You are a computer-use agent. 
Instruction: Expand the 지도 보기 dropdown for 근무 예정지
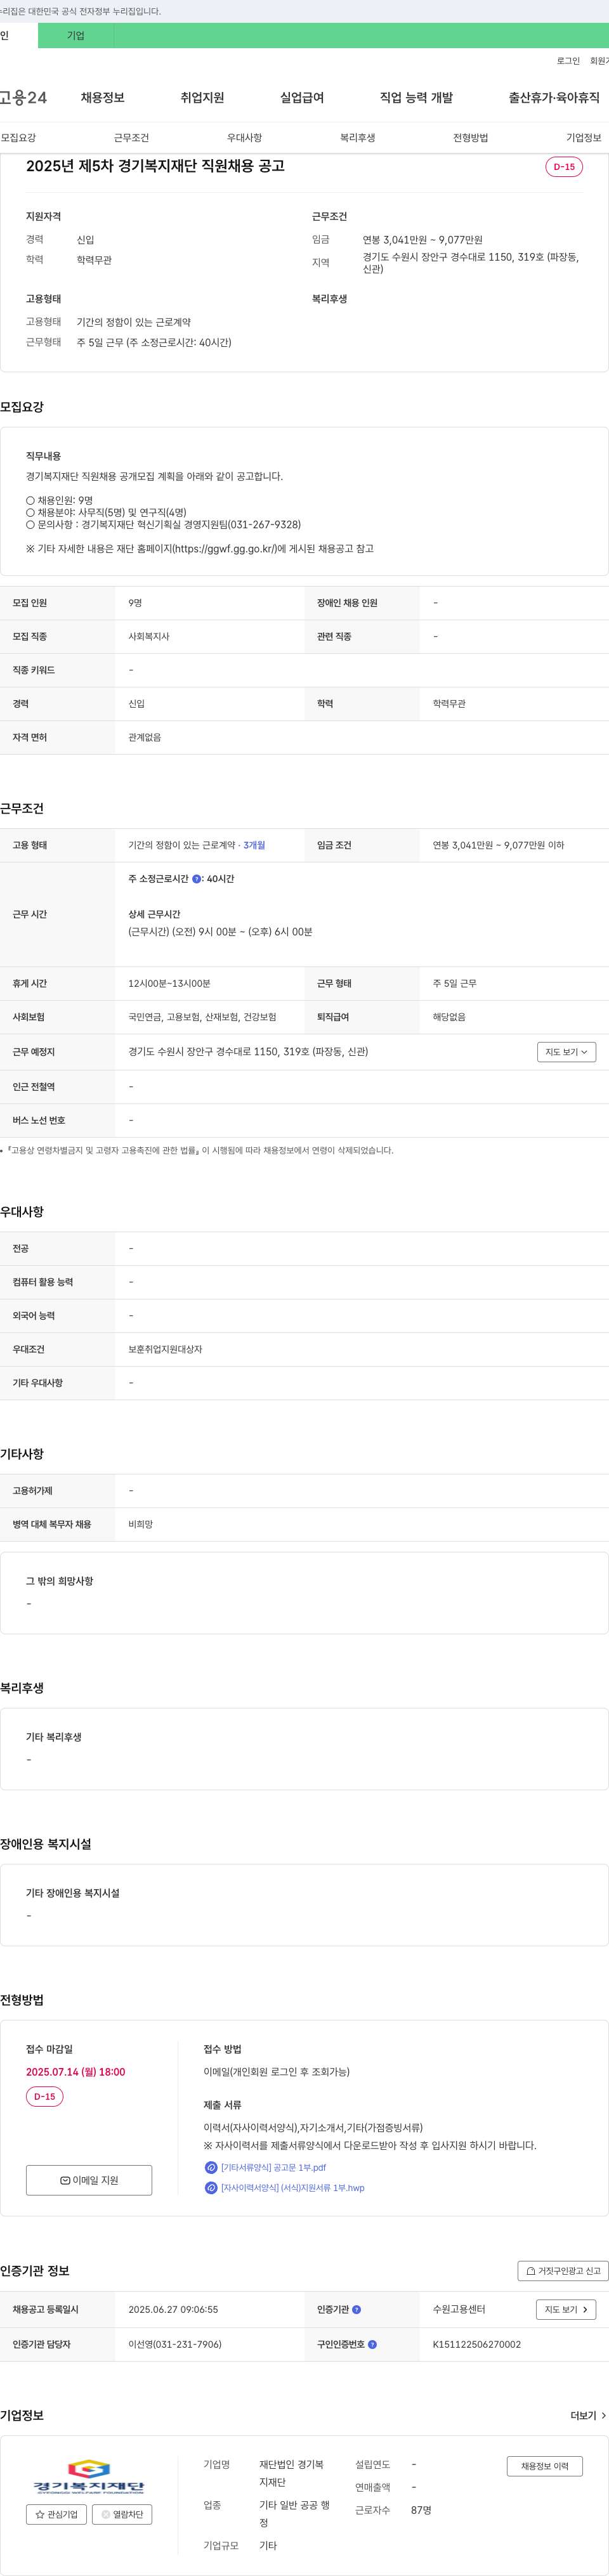566,1052
